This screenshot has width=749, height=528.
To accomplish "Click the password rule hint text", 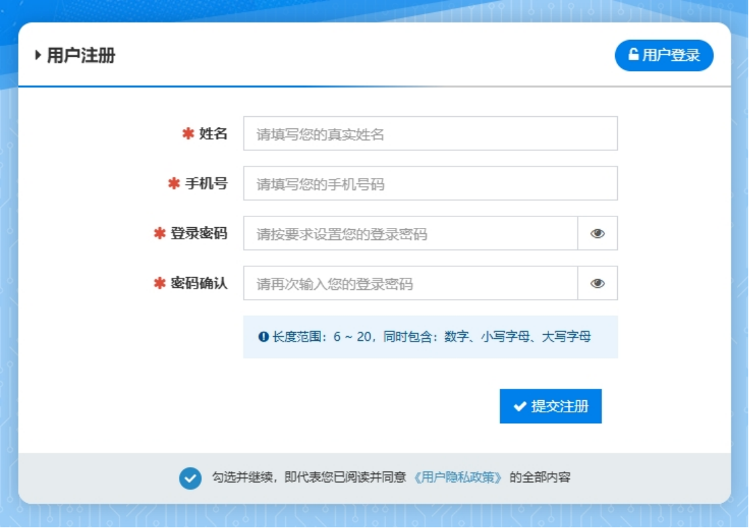I will pyautogui.click(x=431, y=337).
